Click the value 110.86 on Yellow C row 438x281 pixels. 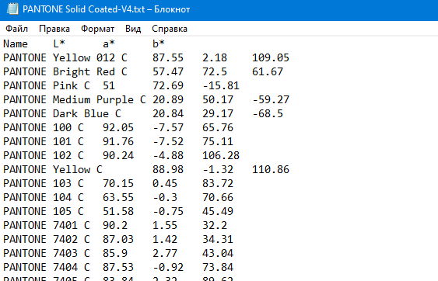[x=271, y=169]
